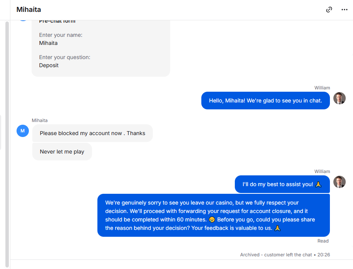Click the Deposit answer in pre-chat form
Image resolution: width=353 pixels, height=269 pixels.
point(49,65)
